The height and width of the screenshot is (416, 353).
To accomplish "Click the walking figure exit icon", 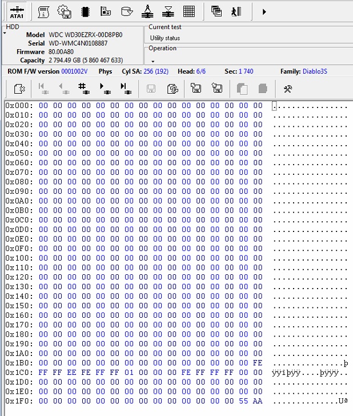I will tap(236, 11).
